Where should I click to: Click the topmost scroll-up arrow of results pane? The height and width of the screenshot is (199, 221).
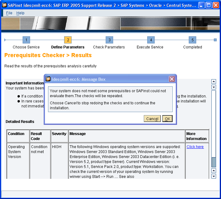tap(214, 82)
